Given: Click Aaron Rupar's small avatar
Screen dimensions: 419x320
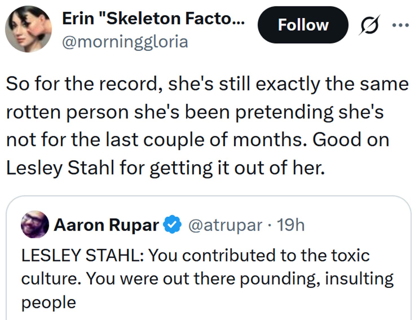Looking at the screenshot, I should tap(35, 225).
